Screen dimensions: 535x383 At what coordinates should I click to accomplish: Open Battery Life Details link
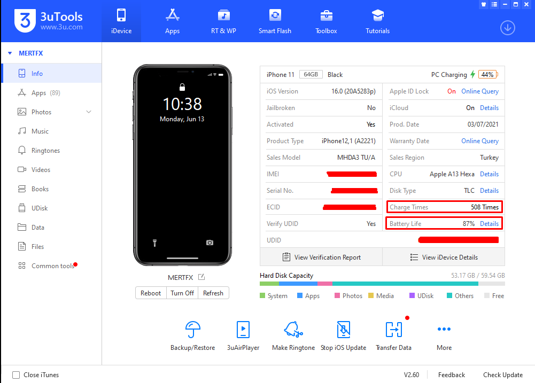click(x=489, y=224)
